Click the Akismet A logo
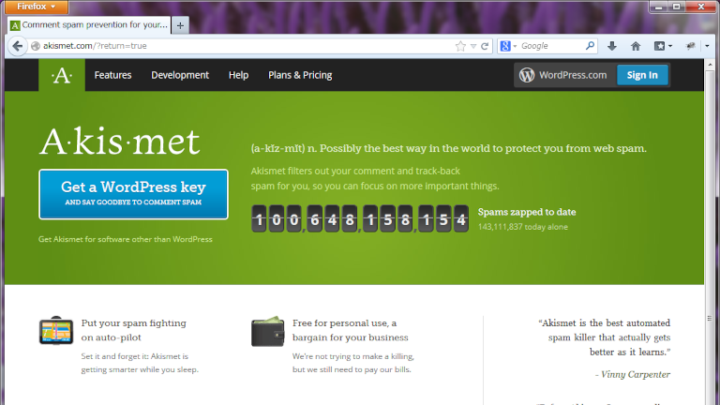The image size is (720, 405). coord(62,75)
